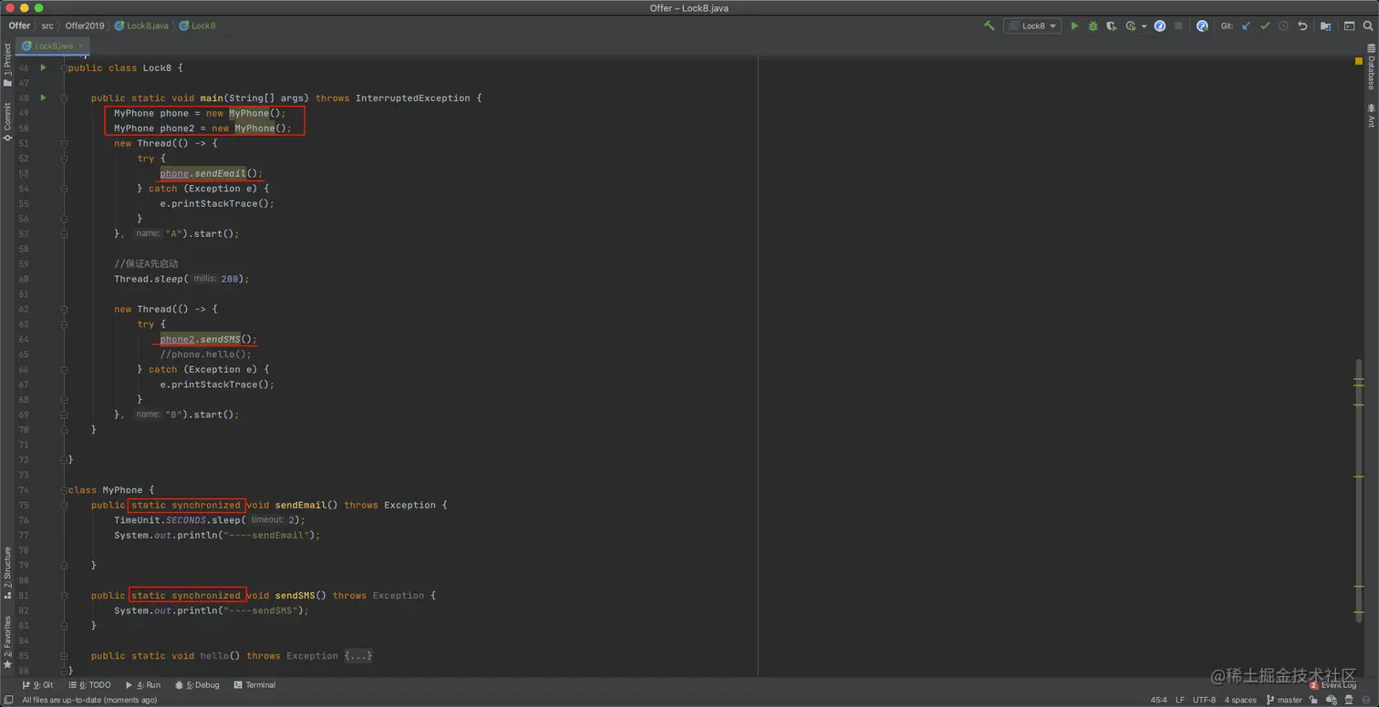Click the phone2.sendSMS() call in code

coord(208,339)
